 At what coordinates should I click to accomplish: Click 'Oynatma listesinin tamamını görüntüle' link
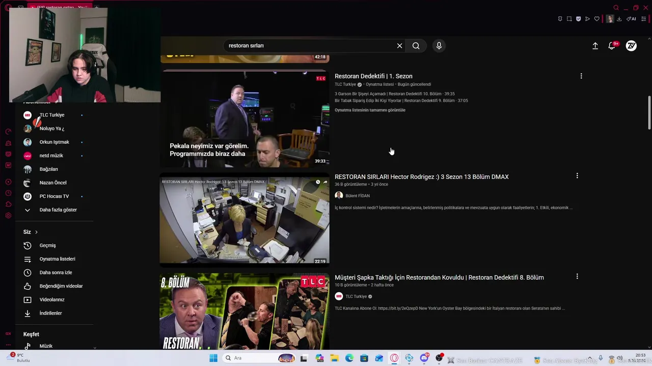pyautogui.click(x=370, y=110)
